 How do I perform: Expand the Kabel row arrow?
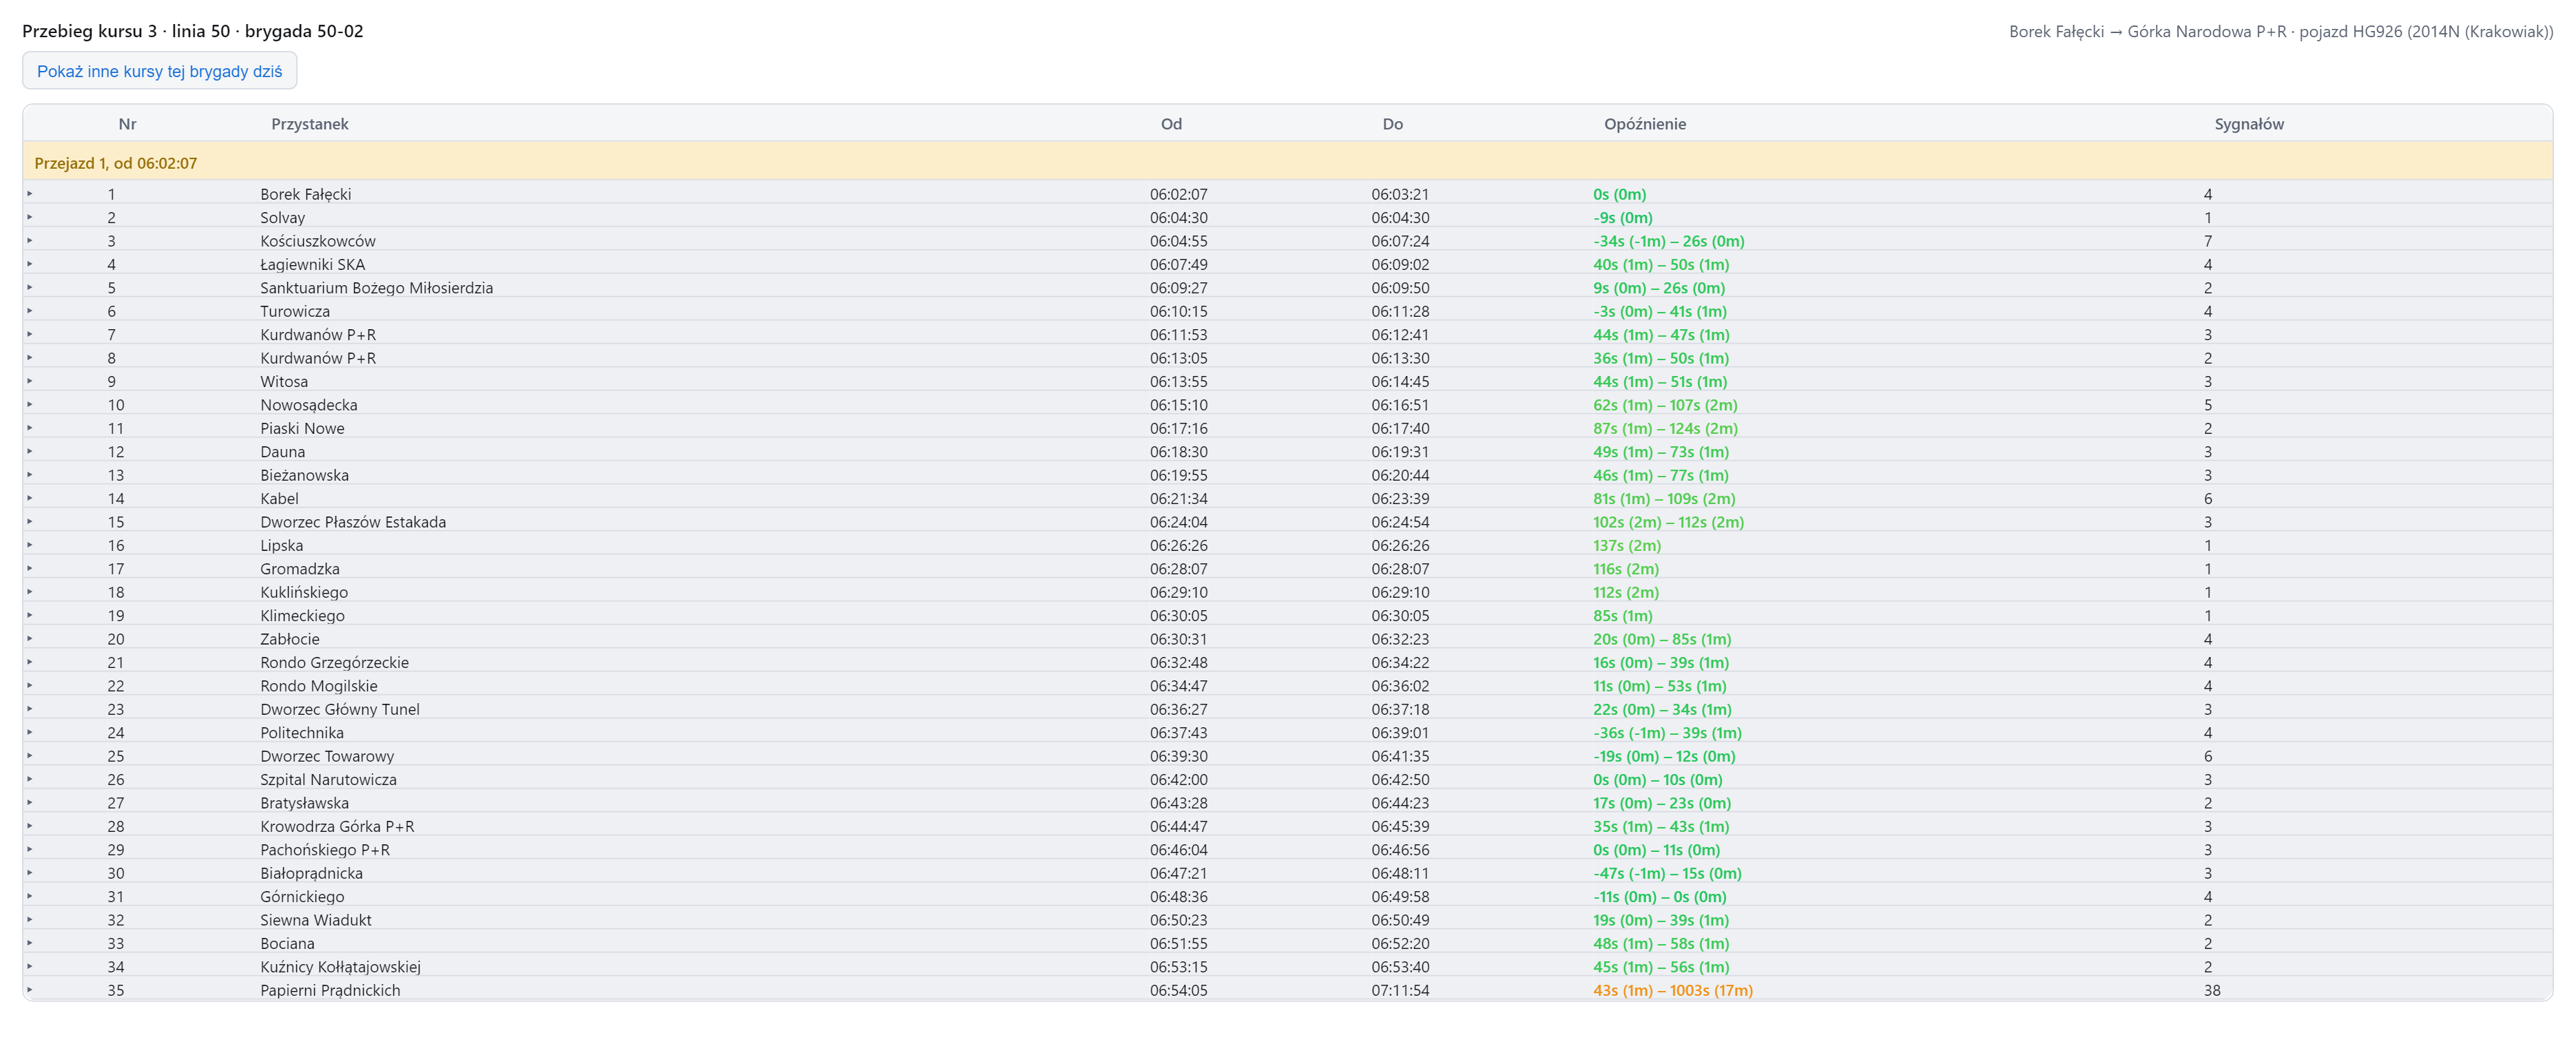click(x=30, y=498)
